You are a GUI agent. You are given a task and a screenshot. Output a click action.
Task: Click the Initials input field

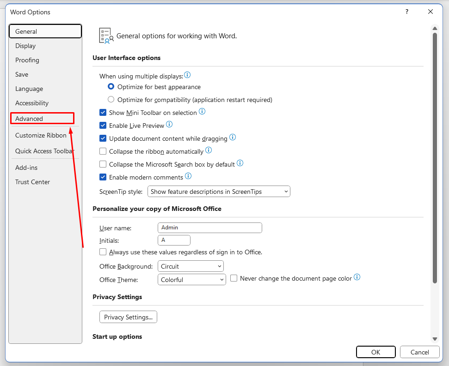pos(174,240)
